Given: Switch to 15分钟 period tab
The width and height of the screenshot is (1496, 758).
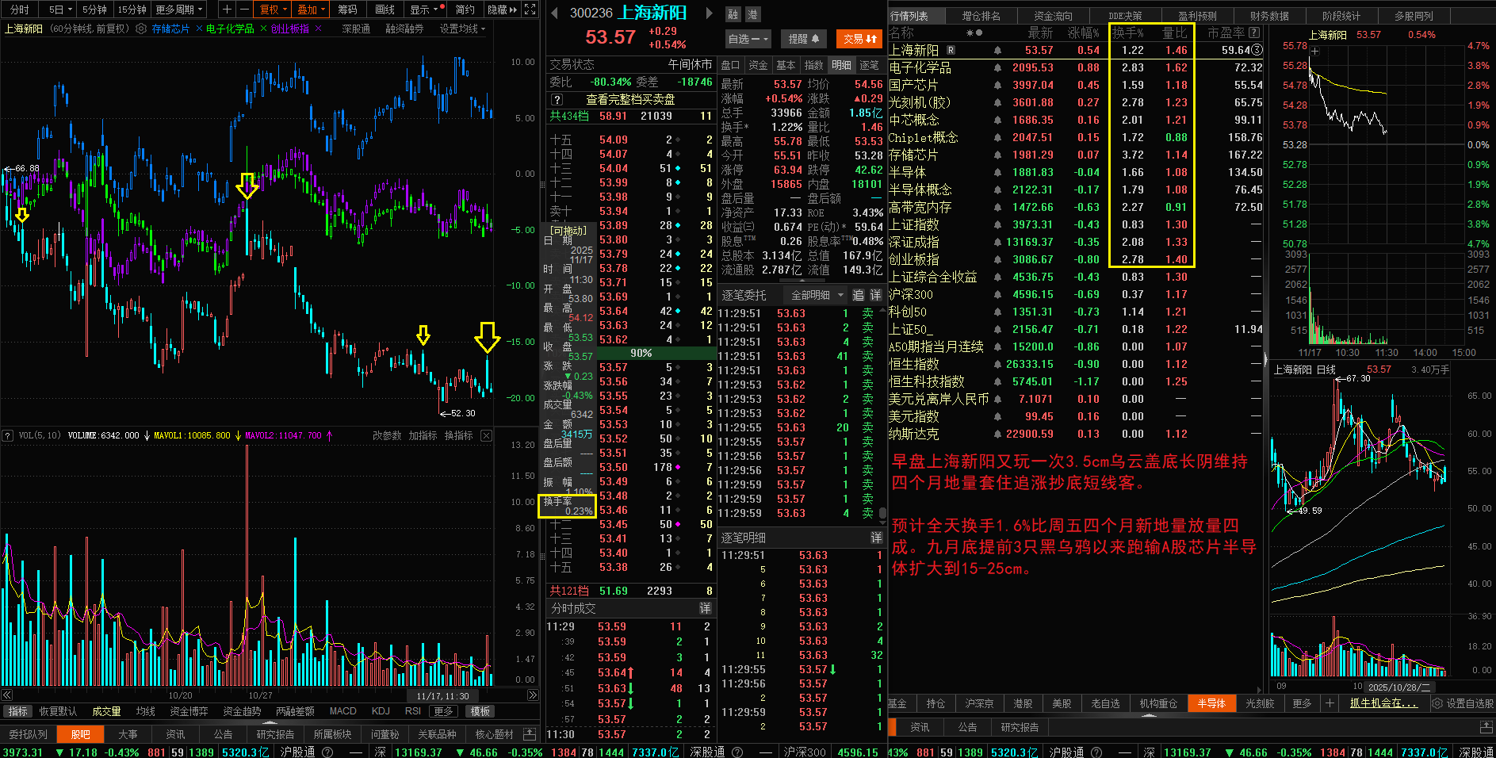Looking at the screenshot, I should (132, 10).
